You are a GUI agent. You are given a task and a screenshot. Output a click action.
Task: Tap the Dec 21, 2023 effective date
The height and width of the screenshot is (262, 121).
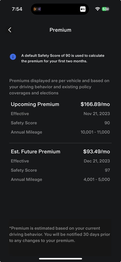97,161
